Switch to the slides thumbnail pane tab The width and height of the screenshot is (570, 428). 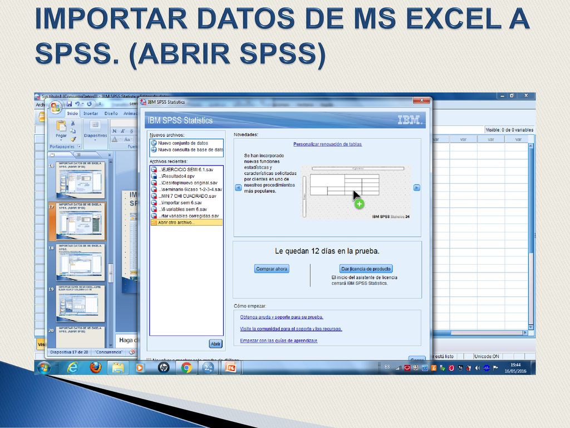click(x=52, y=155)
